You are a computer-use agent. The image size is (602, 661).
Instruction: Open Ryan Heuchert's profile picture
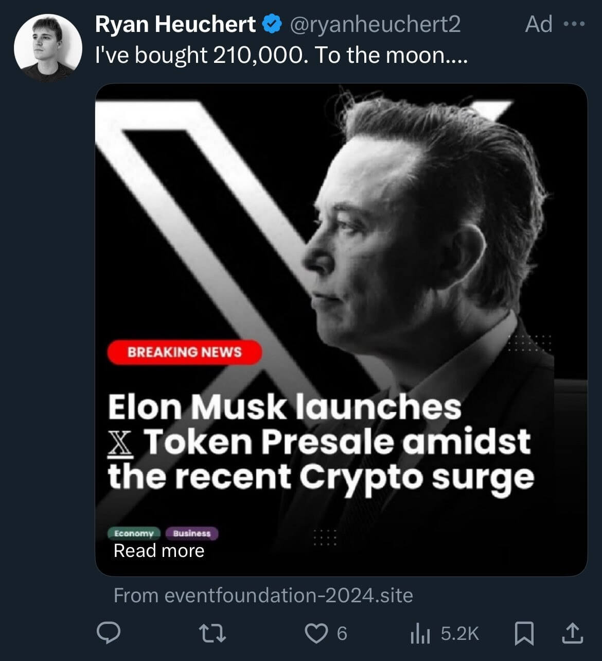(x=48, y=48)
